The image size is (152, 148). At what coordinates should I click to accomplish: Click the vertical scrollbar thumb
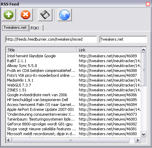(144, 69)
